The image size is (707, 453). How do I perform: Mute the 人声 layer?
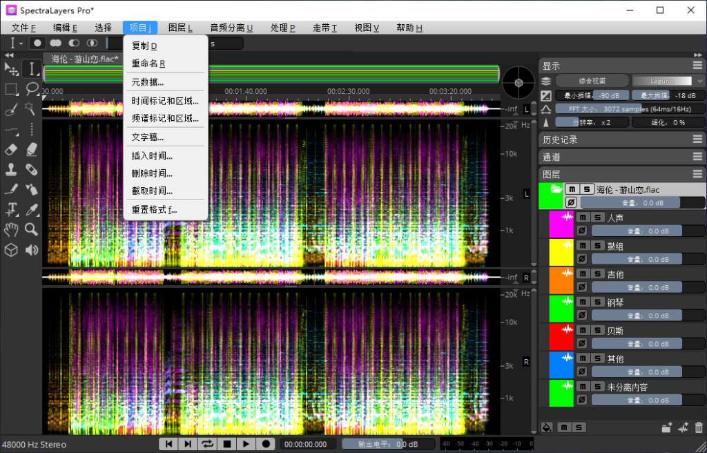point(583,218)
